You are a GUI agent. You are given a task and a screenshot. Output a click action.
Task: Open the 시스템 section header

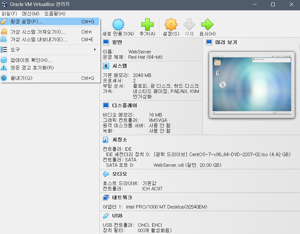119,66
